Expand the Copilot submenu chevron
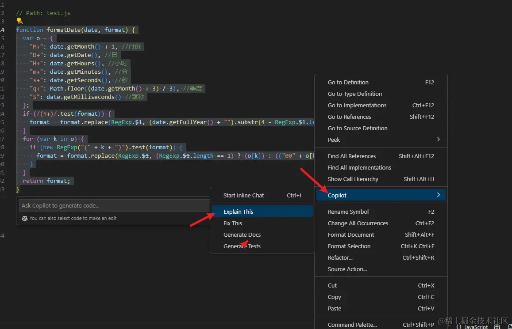 pos(438,195)
